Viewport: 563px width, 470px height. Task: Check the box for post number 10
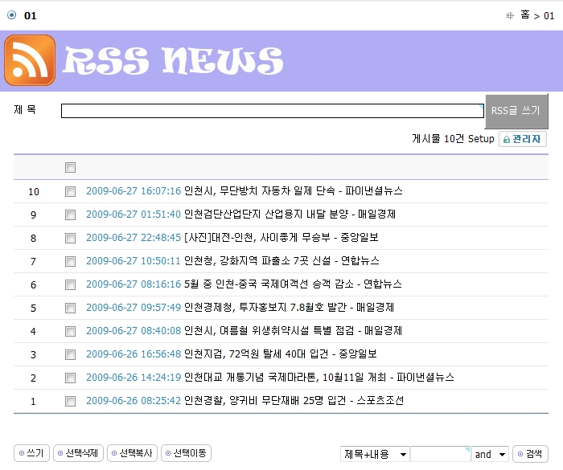pyautogui.click(x=71, y=191)
